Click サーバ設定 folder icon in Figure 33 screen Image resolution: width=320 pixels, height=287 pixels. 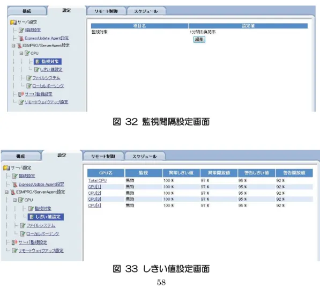(x=6, y=168)
